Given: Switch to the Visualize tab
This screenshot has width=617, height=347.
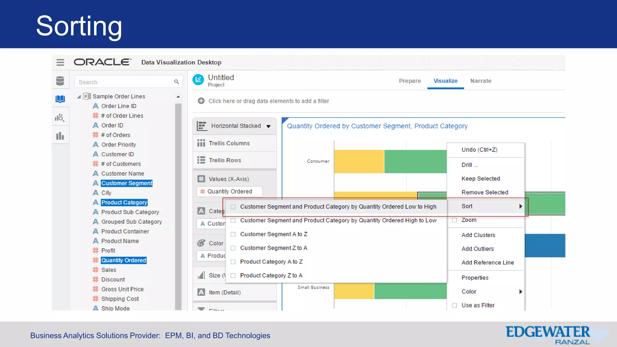Looking at the screenshot, I should (x=445, y=81).
